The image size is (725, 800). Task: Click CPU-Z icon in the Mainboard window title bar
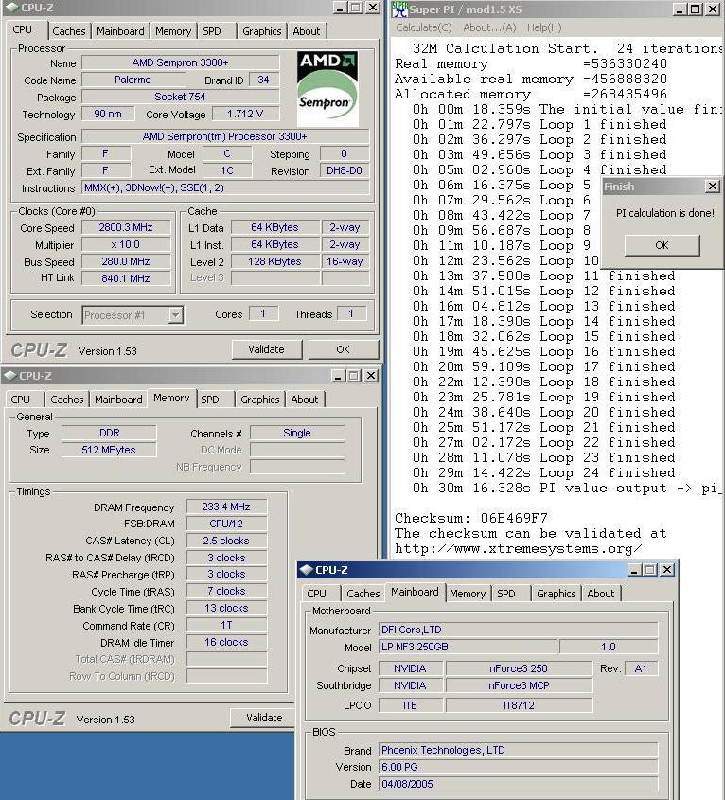point(306,569)
